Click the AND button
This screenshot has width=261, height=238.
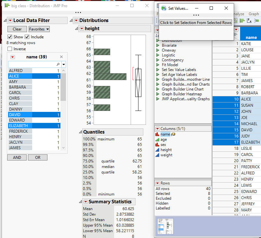pos(17,157)
